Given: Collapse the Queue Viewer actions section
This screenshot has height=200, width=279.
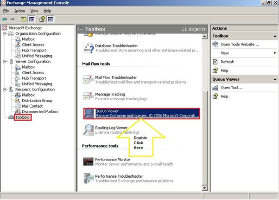Looking at the screenshot, I should pyautogui.click(x=275, y=79).
